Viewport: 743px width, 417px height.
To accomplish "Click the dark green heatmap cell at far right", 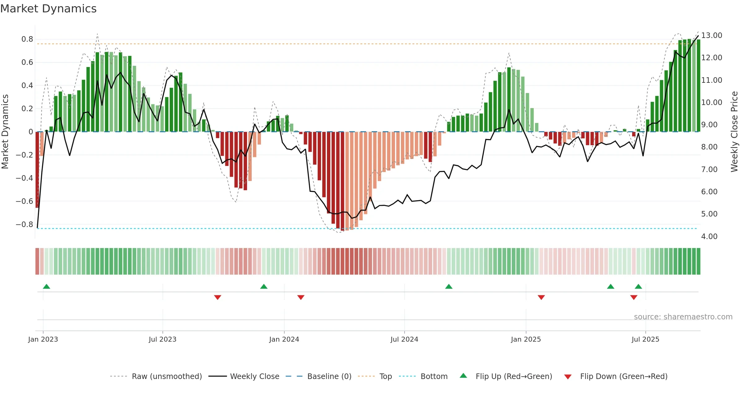I will 698,261.
